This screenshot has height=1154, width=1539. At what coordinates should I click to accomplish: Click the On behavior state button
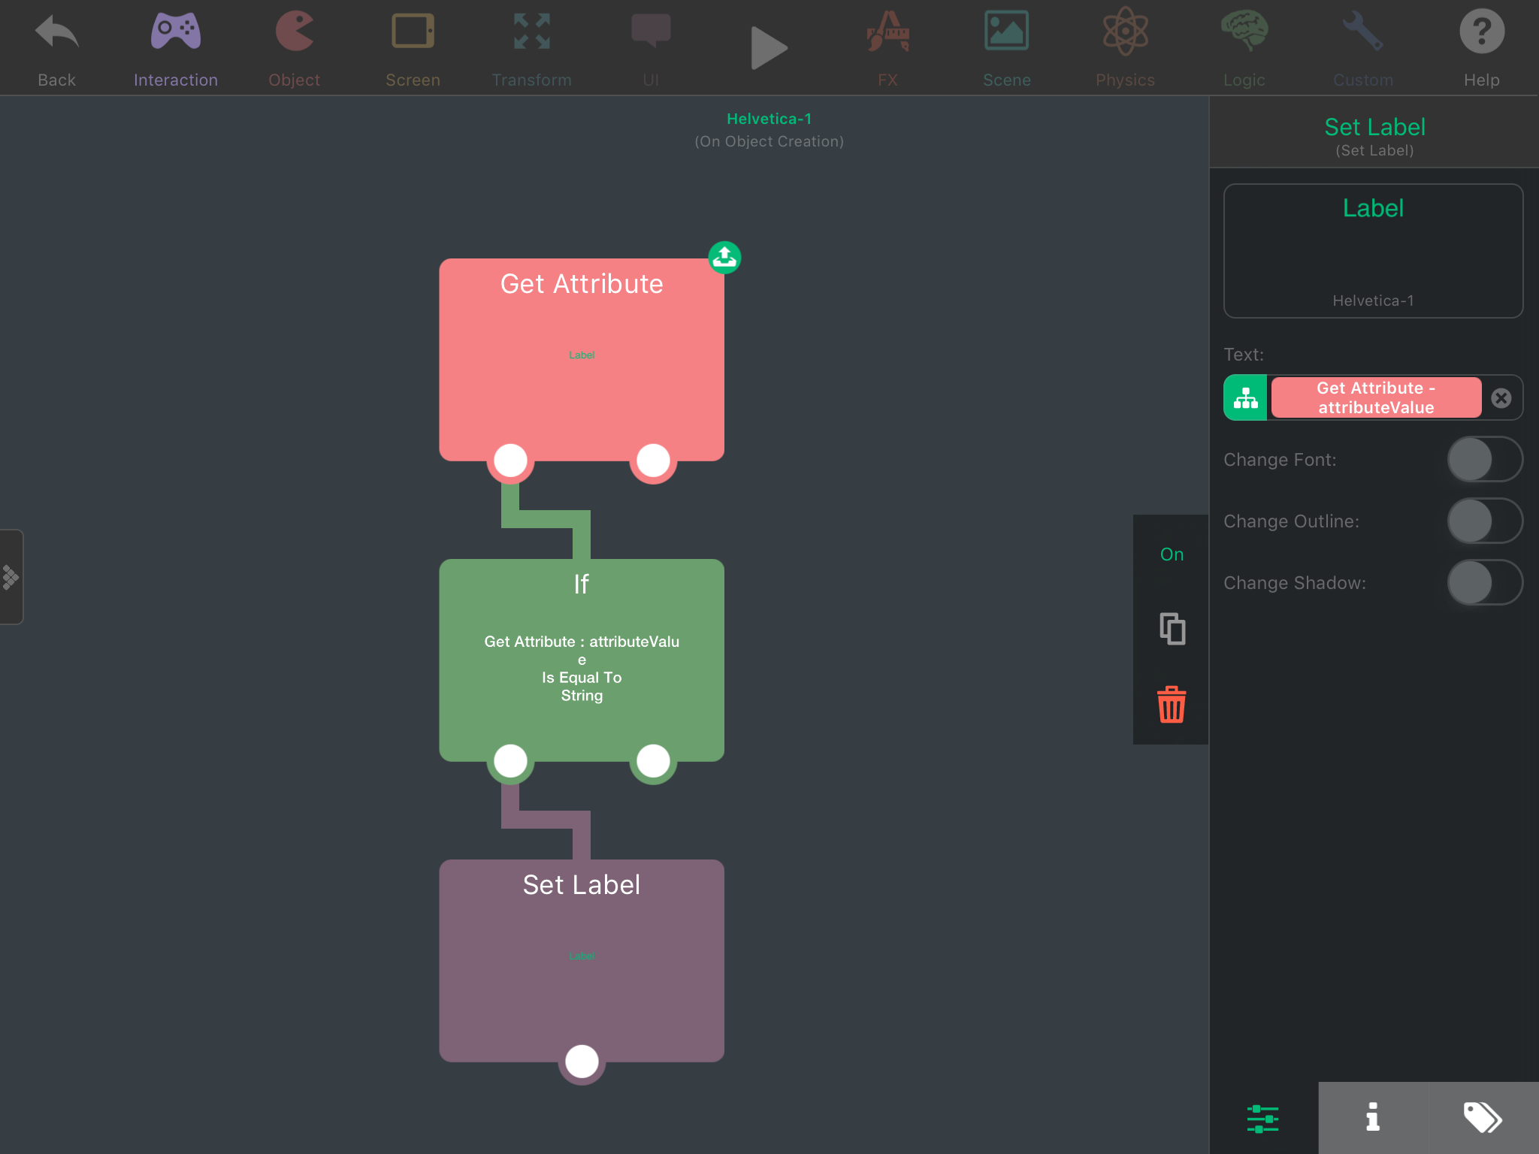(1172, 554)
